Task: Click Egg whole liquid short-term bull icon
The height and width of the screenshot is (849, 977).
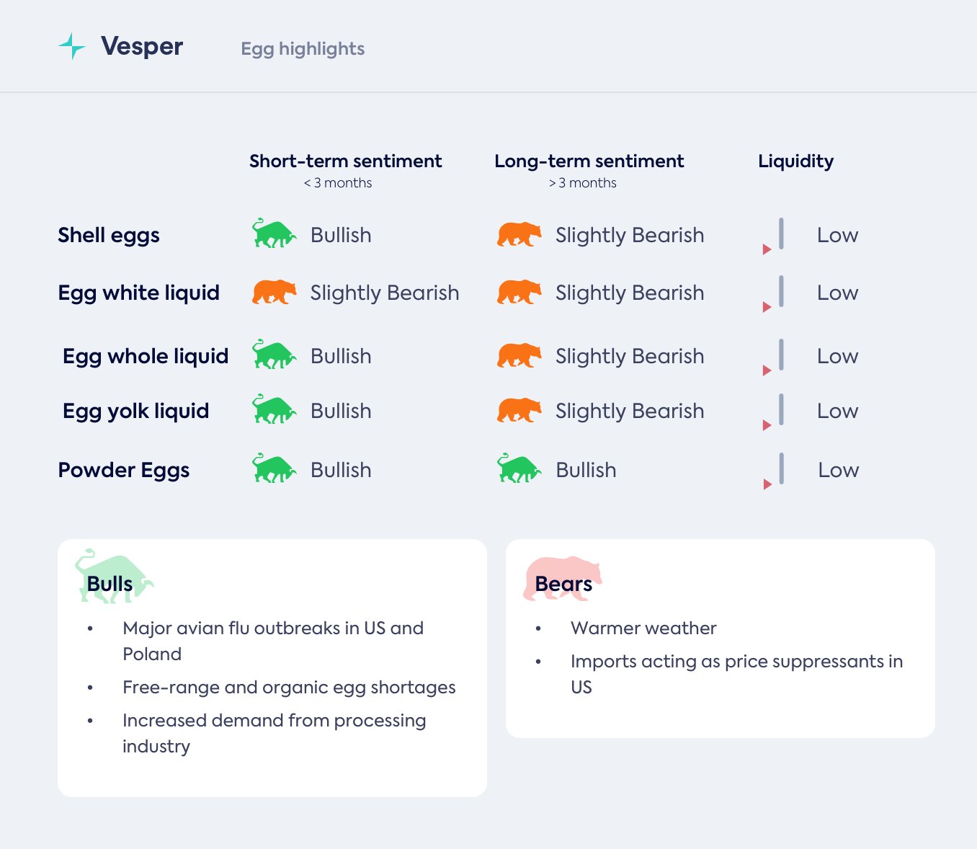Action: (x=274, y=355)
